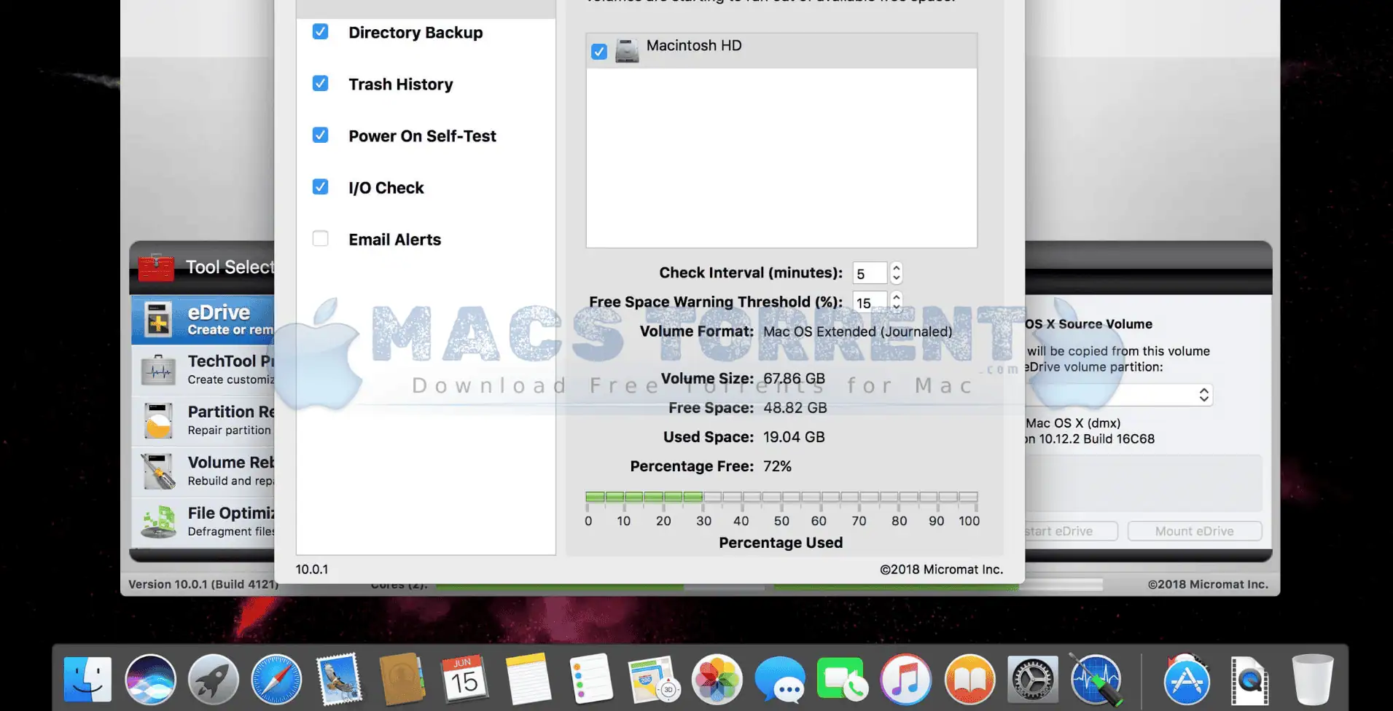Image resolution: width=1393 pixels, height=711 pixels.
Task: Select Email Alerts list label
Action: point(394,239)
